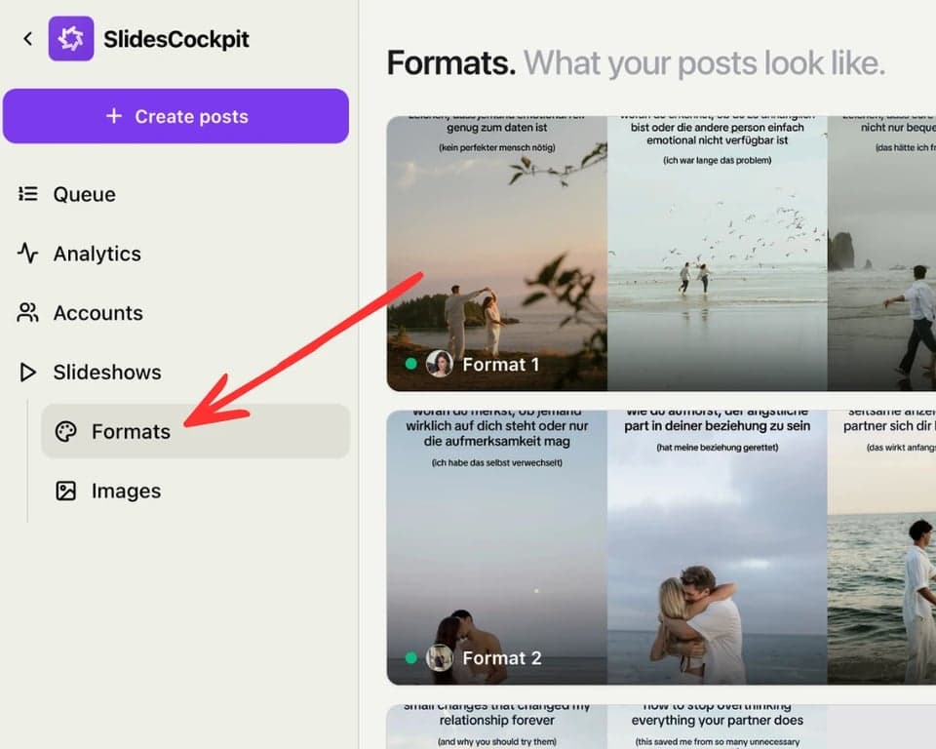Click the Format 1 profile avatar
936x749 pixels.
[x=440, y=364]
